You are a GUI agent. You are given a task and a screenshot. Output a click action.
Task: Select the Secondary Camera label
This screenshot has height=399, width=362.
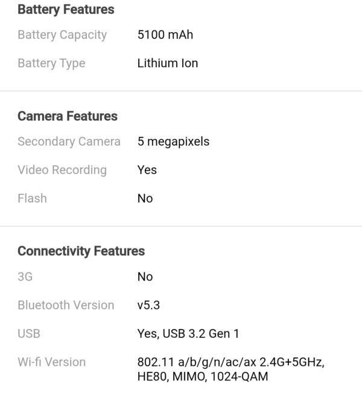pos(69,142)
